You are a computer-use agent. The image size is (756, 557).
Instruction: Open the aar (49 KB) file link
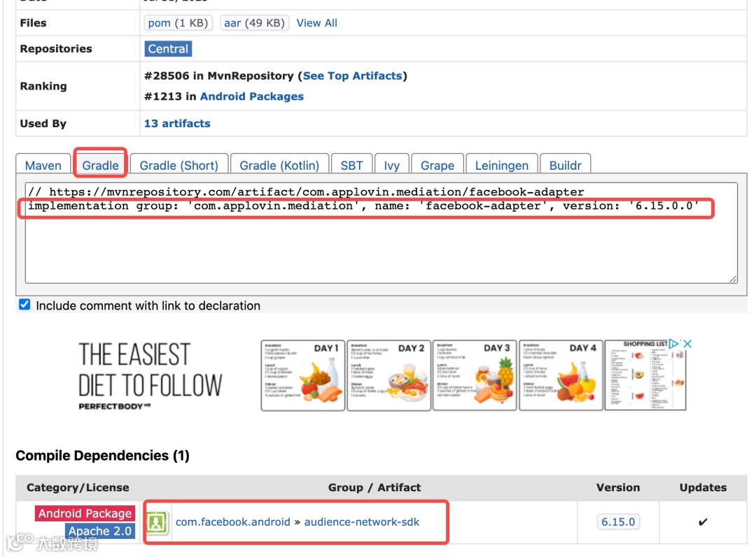click(254, 22)
